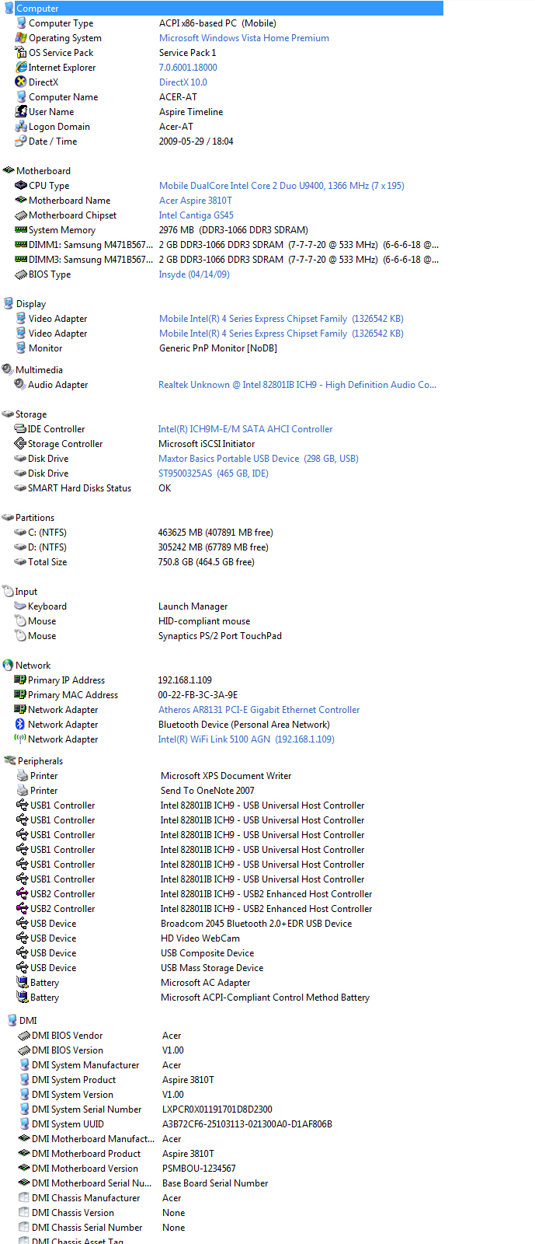This screenshot has width=535, height=1244.
Task: Open the Insyde (04/14/09) BIOS link
Action: coord(194,274)
